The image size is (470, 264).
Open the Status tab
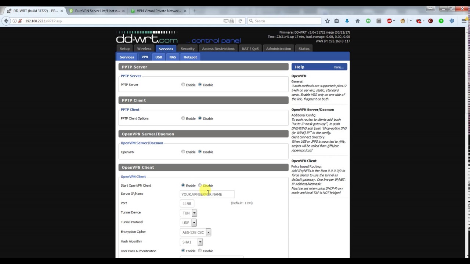click(304, 48)
